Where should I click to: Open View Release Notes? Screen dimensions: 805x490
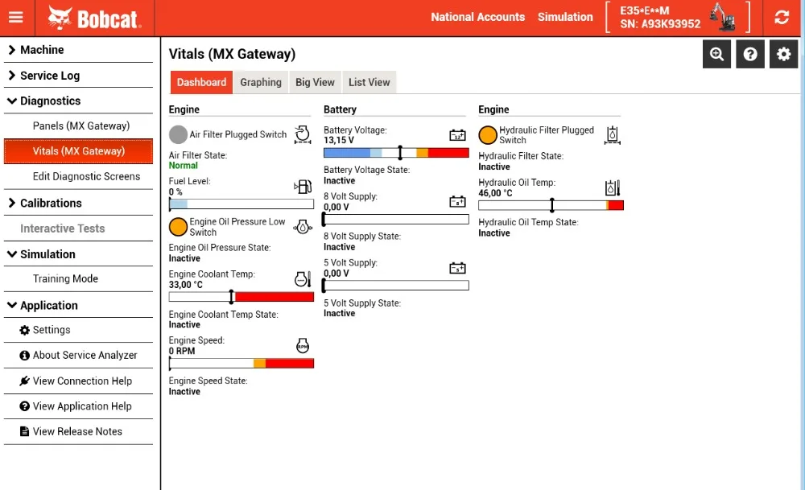78,431
